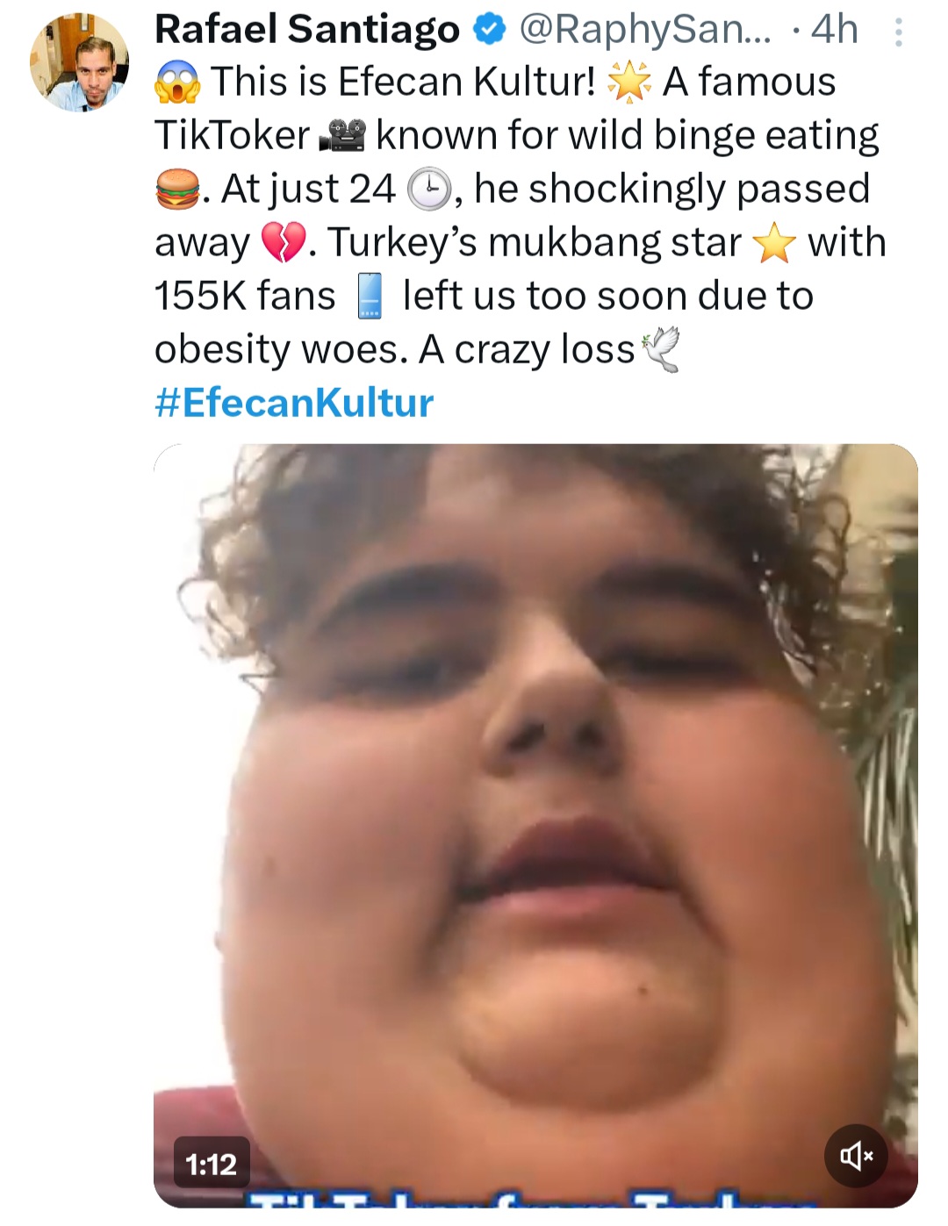The image size is (948, 1226).
Task: Click the hamburger emoji
Action: [x=177, y=190]
